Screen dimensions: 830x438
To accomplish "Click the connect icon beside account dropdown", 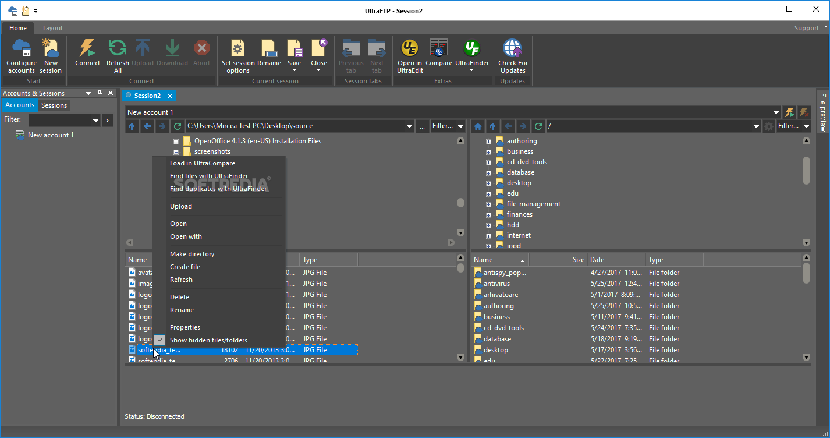I will tap(789, 112).
